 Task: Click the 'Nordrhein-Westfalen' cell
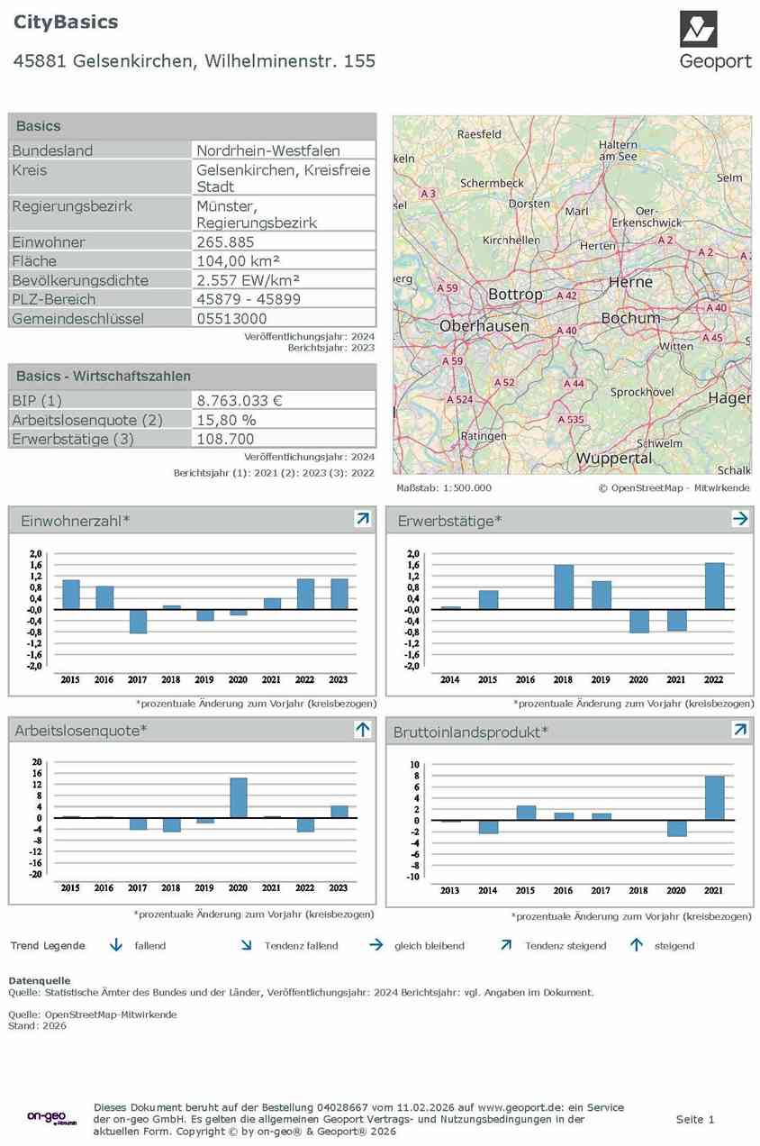click(x=284, y=150)
